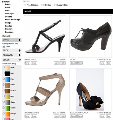Click the Greens color swatch
Viewport: 113px width, 120px height.
tap(8, 108)
